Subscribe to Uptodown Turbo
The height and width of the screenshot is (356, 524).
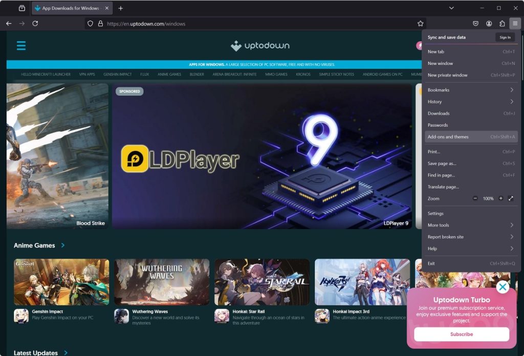point(462,334)
